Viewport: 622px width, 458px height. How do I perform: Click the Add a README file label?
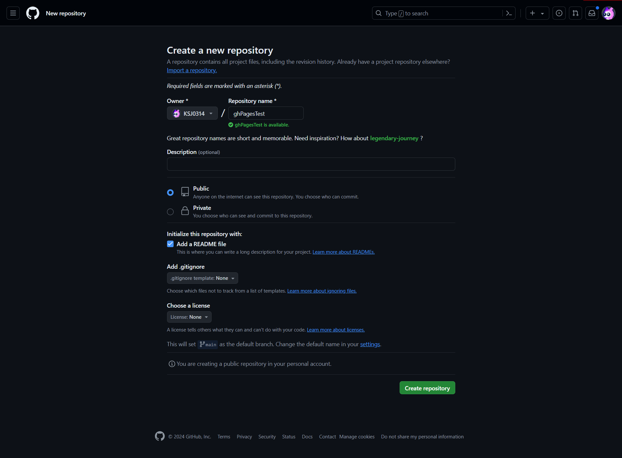click(x=201, y=244)
